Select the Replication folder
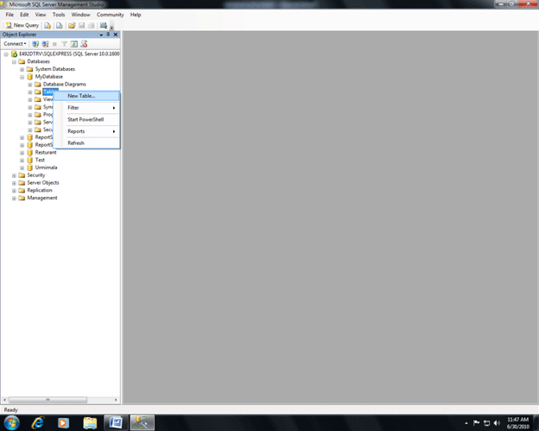The height and width of the screenshot is (431, 539). click(x=40, y=190)
